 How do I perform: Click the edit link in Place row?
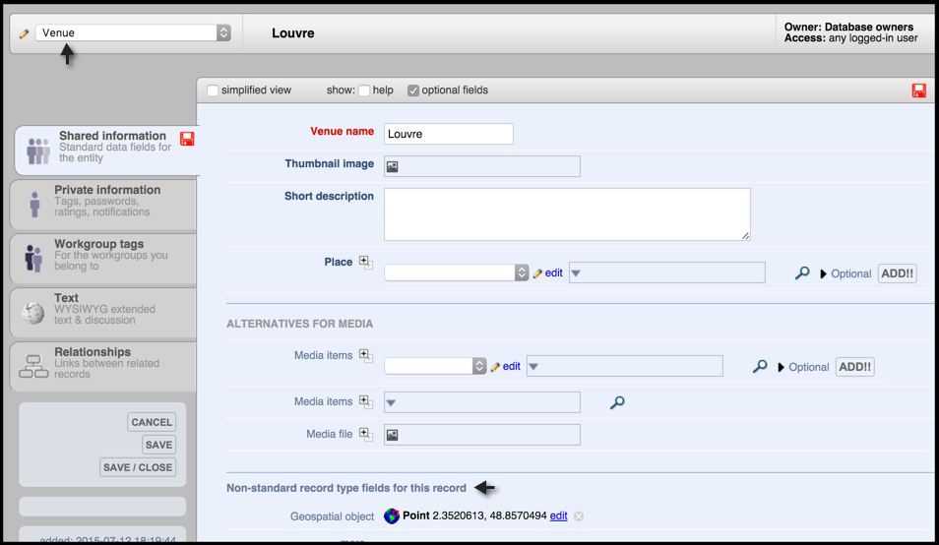pos(554,272)
